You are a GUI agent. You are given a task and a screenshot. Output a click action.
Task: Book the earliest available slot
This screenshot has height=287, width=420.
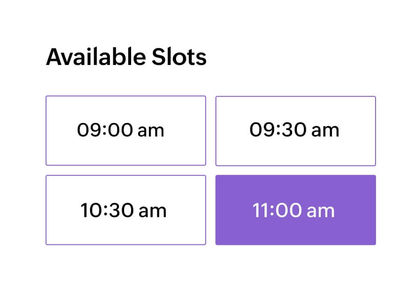pyautogui.click(x=125, y=130)
